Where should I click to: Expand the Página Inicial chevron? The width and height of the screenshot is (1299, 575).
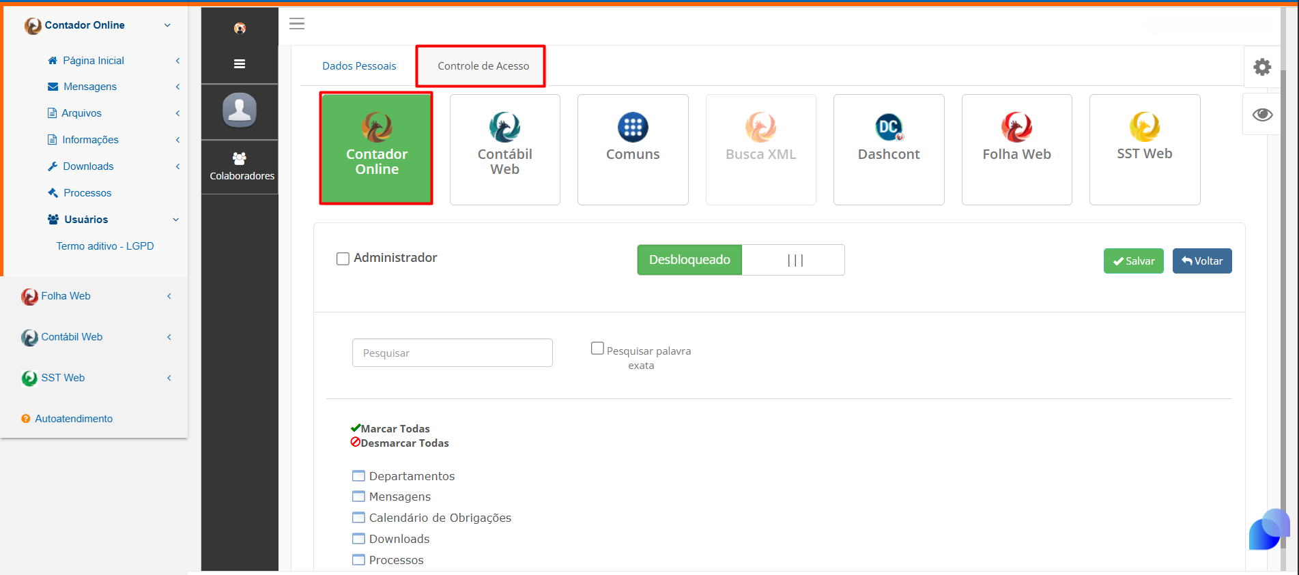pos(177,61)
